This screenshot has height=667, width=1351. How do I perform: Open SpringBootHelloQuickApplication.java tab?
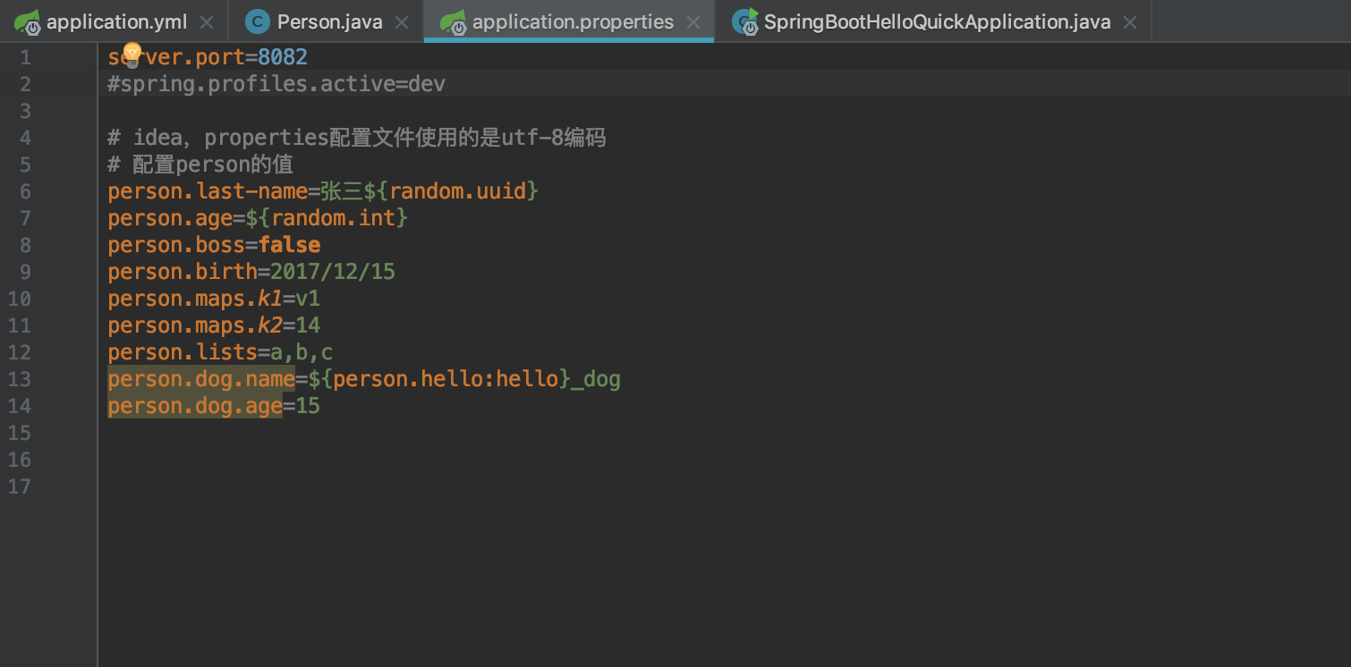click(x=937, y=22)
